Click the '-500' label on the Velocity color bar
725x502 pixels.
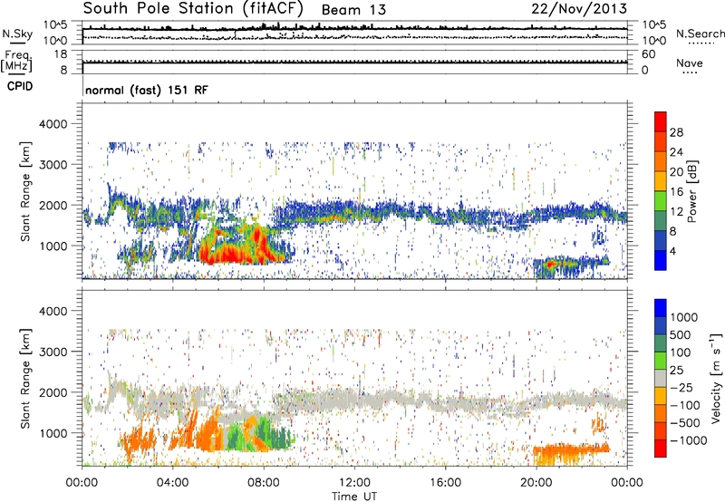pos(684,422)
